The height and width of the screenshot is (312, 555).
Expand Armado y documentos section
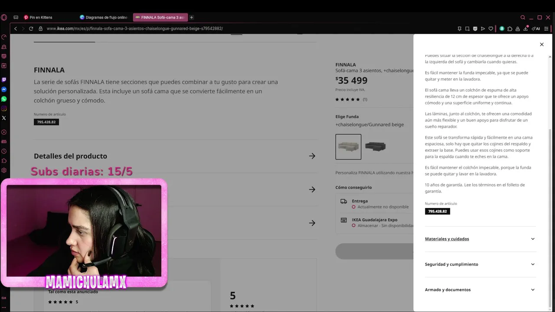point(480,289)
